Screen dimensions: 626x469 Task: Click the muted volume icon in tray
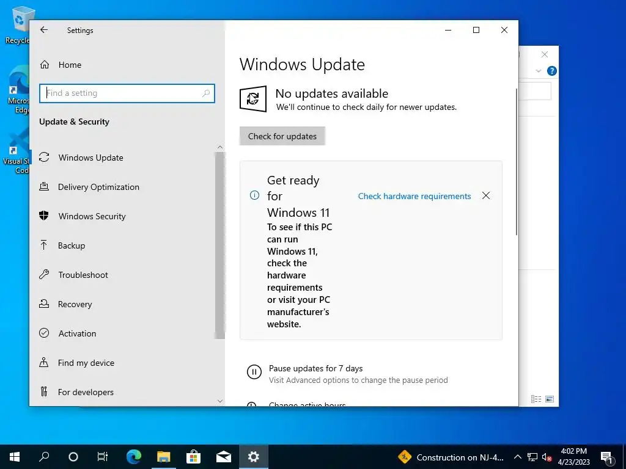tap(547, 457)
